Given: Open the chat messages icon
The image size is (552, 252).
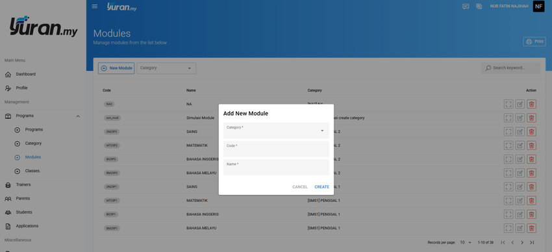Looking at the screenshot, I should 466,6.
